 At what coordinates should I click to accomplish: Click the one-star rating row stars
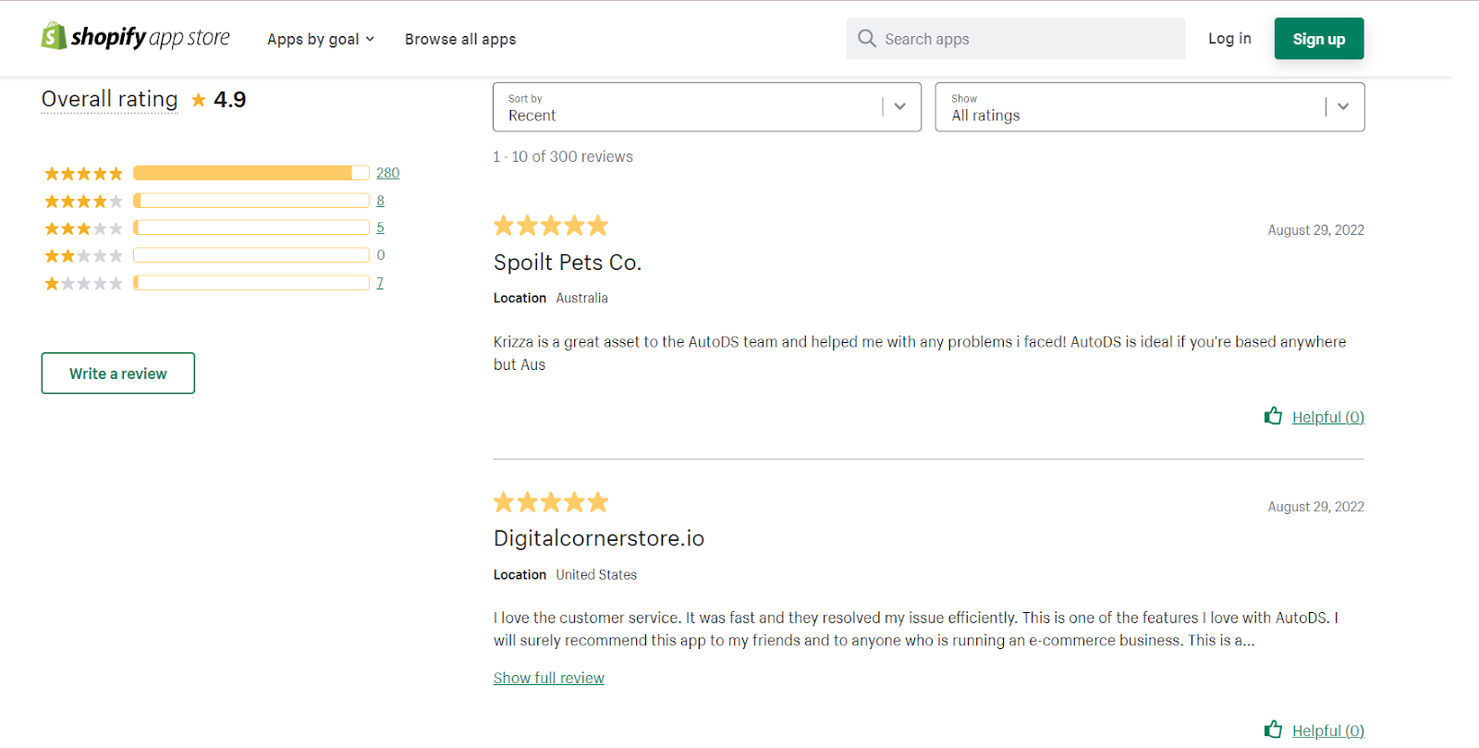(x=83, y=284)
